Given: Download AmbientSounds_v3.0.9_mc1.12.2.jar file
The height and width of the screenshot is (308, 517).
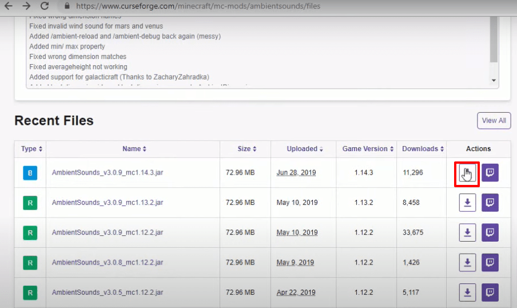Looking at the screenshot, I should pos(467,232).
